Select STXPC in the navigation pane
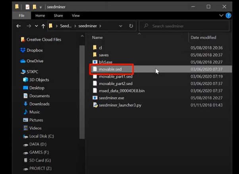 point(32,72)
